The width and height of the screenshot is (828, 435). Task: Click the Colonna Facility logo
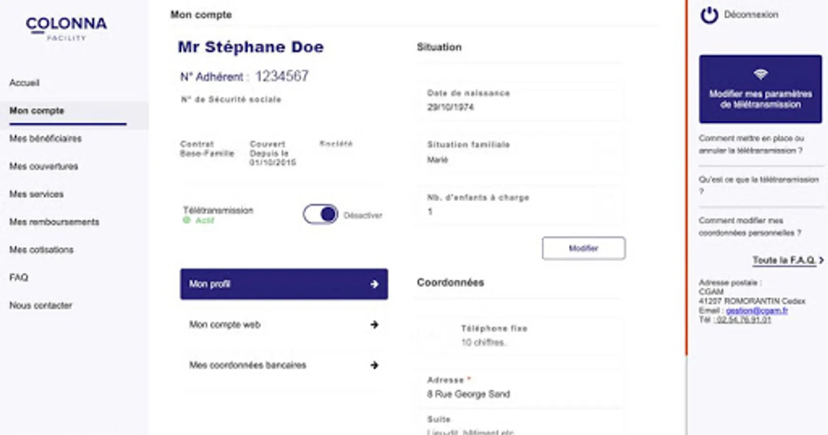66,28
